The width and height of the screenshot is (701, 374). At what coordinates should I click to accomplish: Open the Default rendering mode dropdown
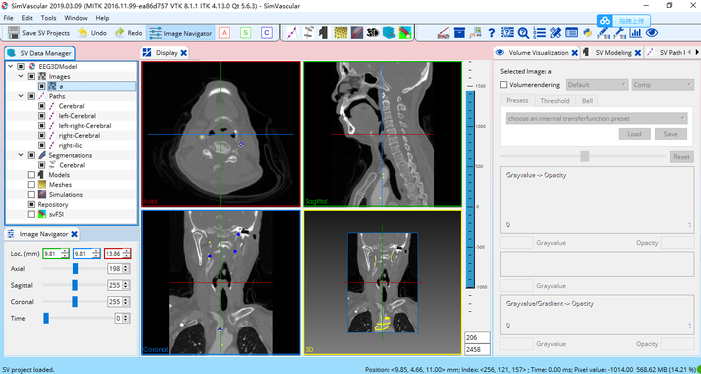[597, 85]
